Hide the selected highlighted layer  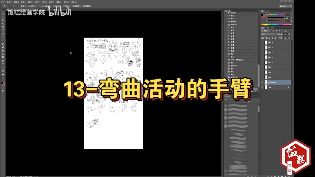coord(262,82)
